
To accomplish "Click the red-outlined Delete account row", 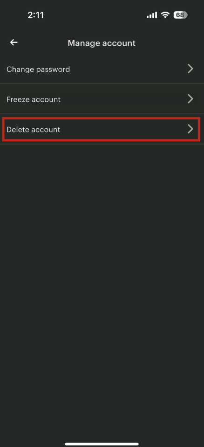I will [101, 129].
